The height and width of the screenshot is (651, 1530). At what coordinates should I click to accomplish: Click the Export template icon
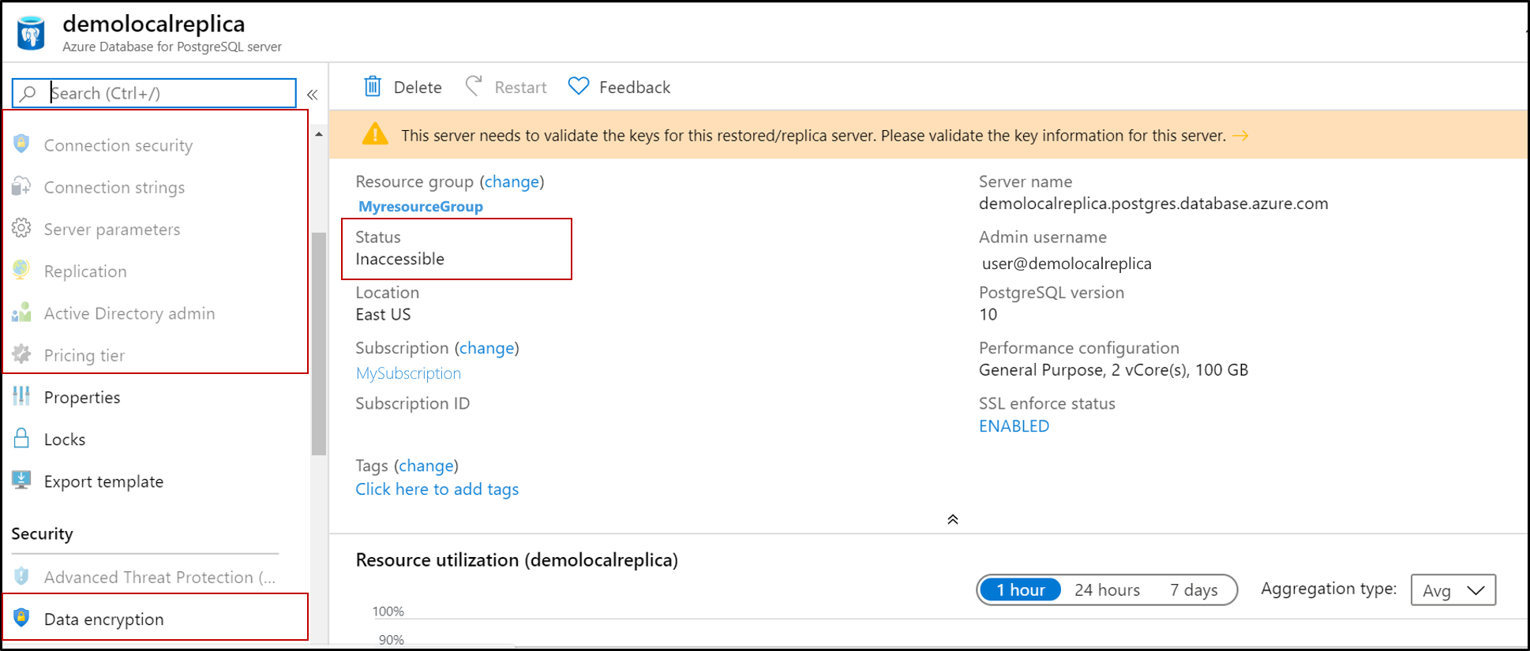pos(21,480)
